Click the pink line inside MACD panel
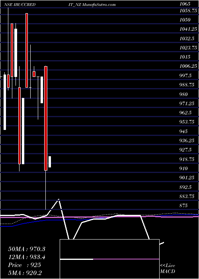This screenshot has width=199, height=279. point(126,259)
